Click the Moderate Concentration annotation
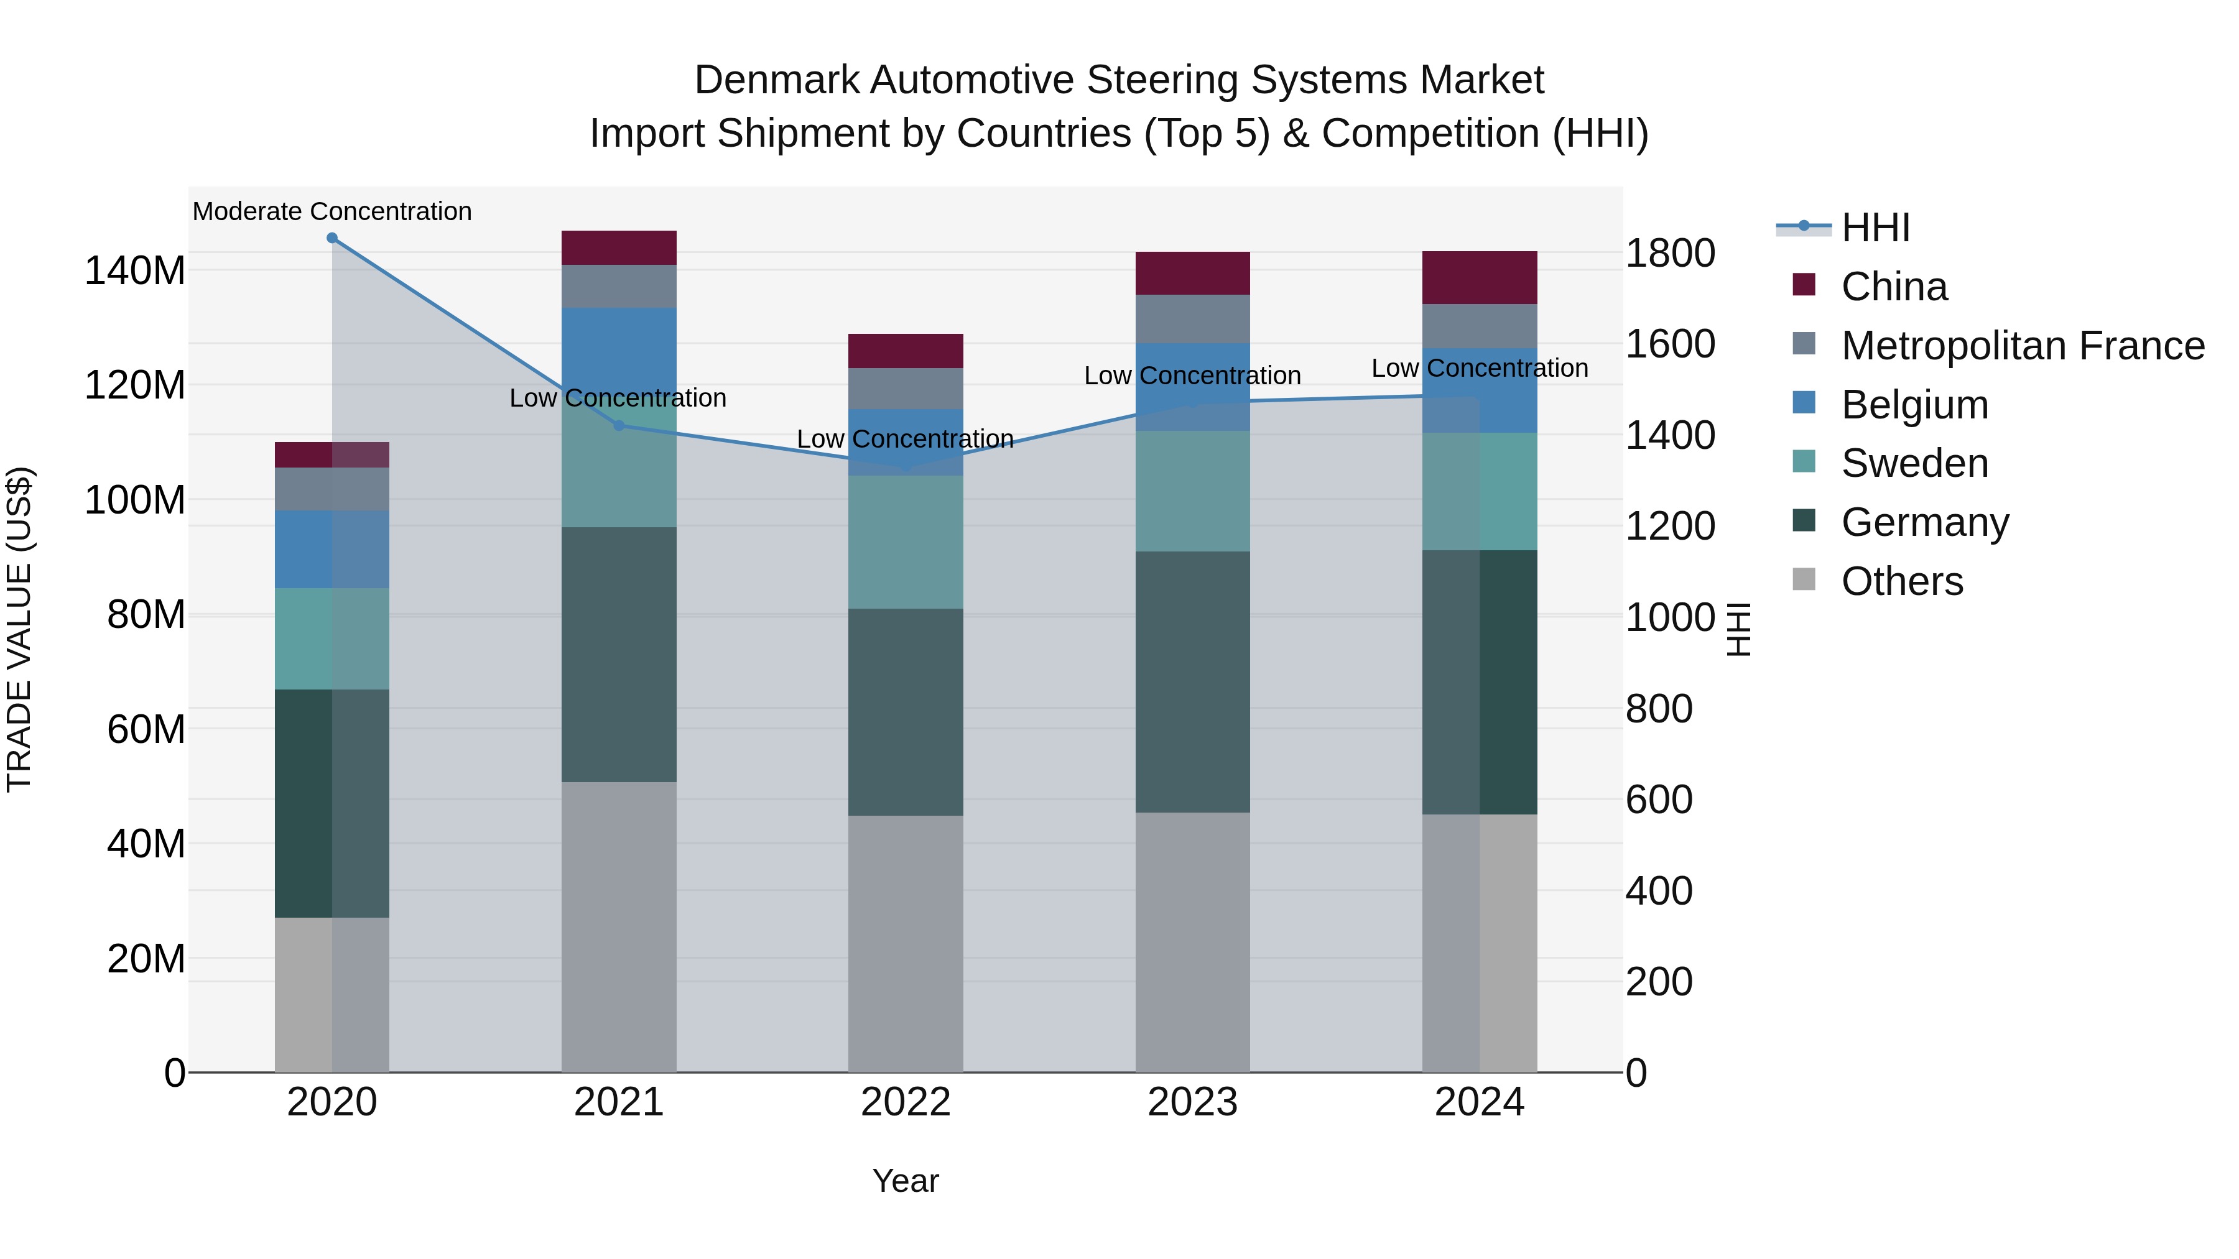2239x1259 pixels. [x=332, y=211]
